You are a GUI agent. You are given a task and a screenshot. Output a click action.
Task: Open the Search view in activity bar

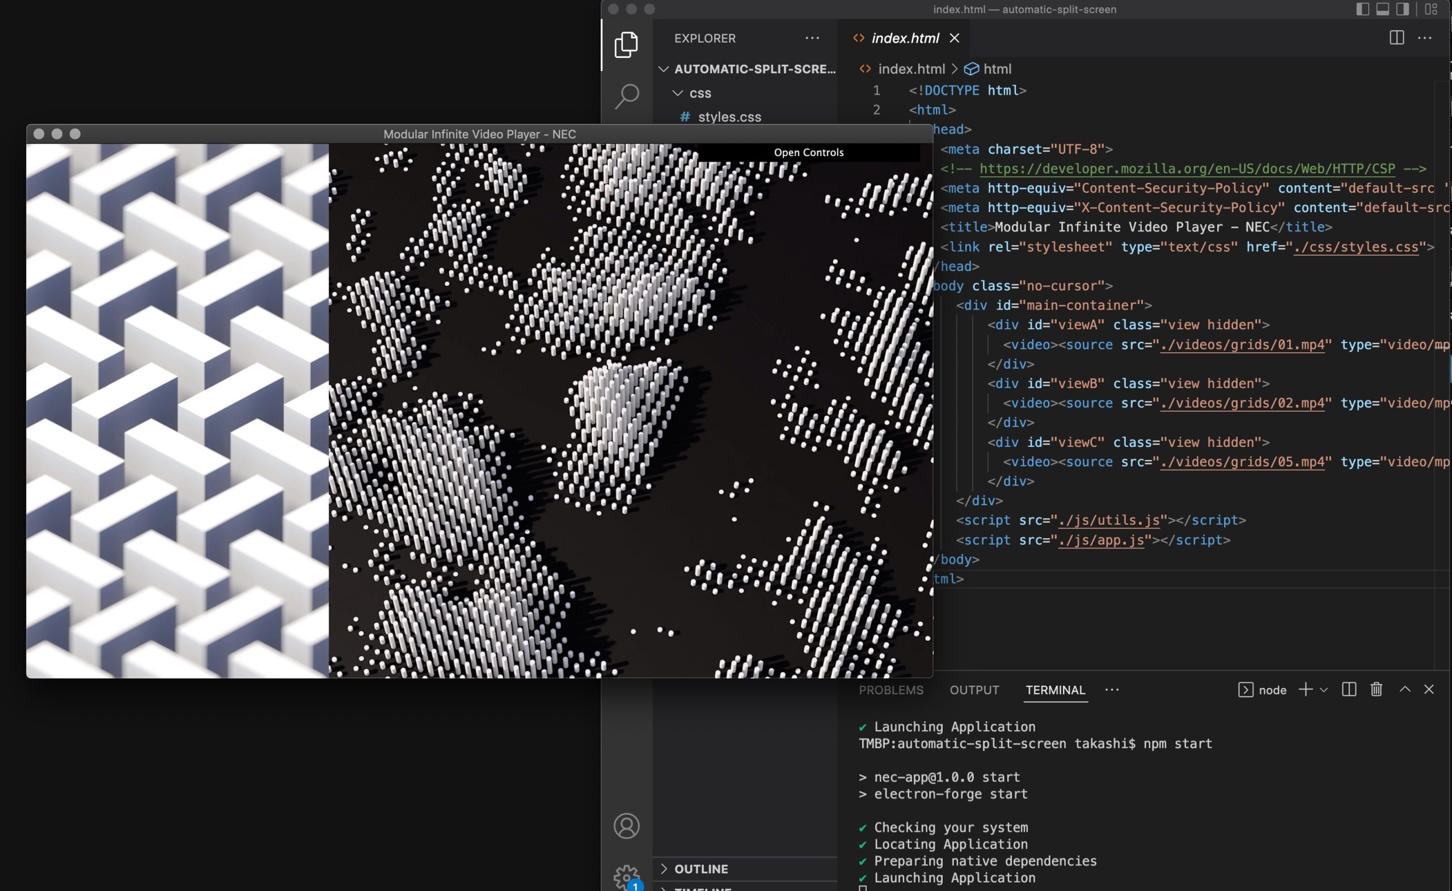pyautogui.click(x=626, y=96)
